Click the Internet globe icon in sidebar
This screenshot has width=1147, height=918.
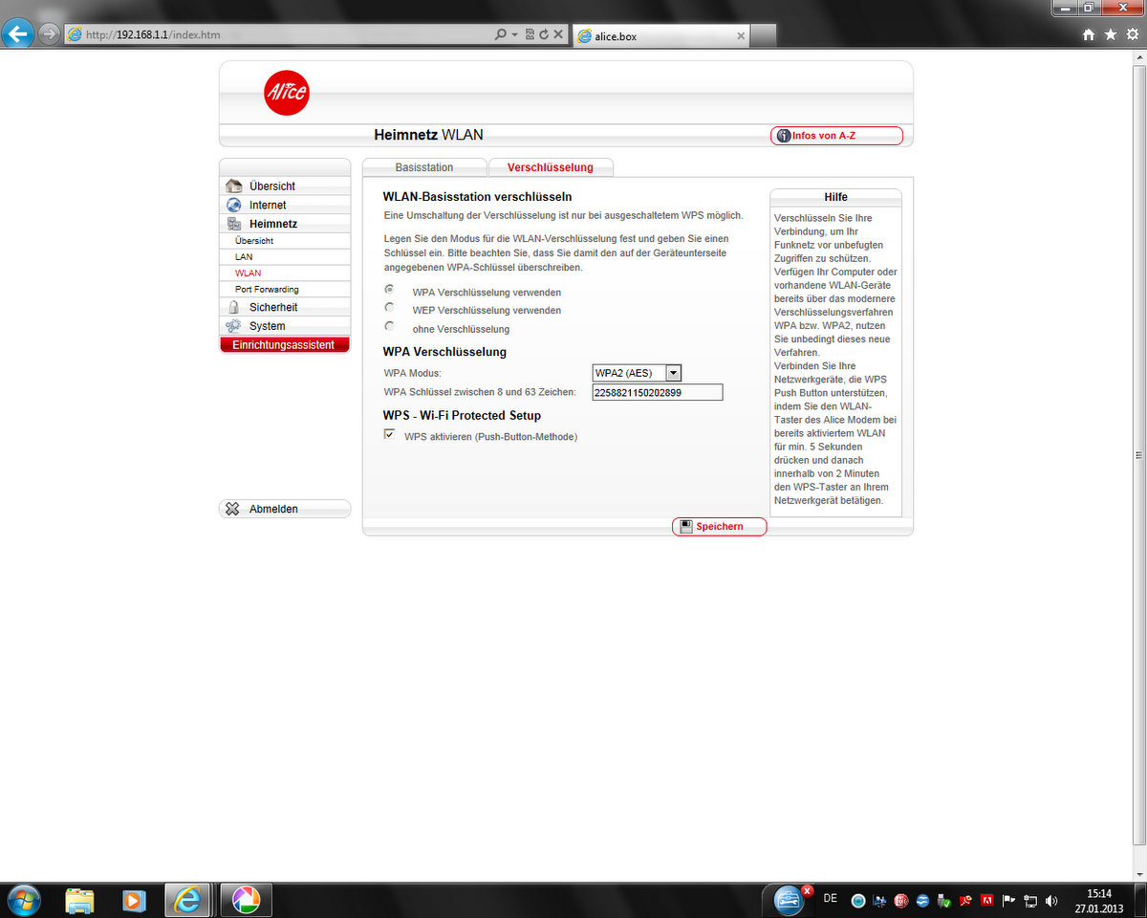233,205
